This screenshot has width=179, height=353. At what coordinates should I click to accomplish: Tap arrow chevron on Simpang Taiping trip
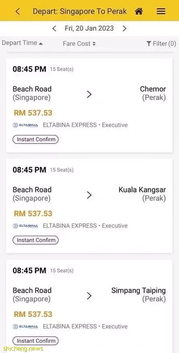click(89, 296)
